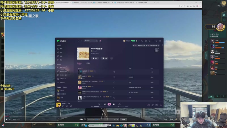Click the heart favorite button under playlist title
Viewport: 227px width, 128px height.
pos(104,58)
